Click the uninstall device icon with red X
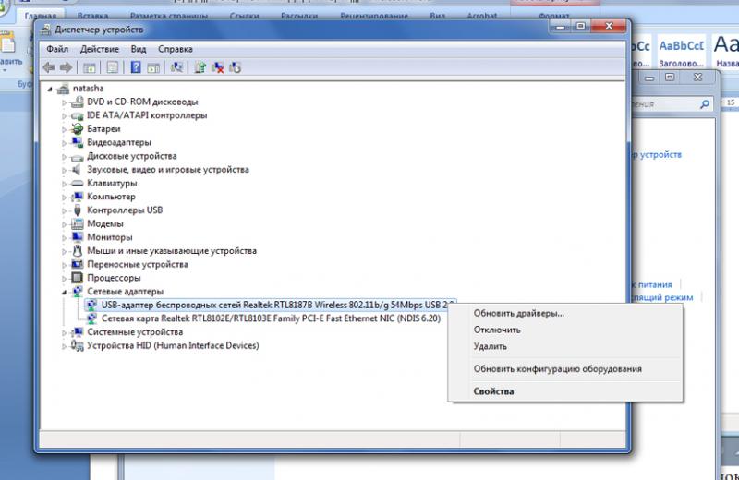739x480 pixels. [x=218, y=67]
